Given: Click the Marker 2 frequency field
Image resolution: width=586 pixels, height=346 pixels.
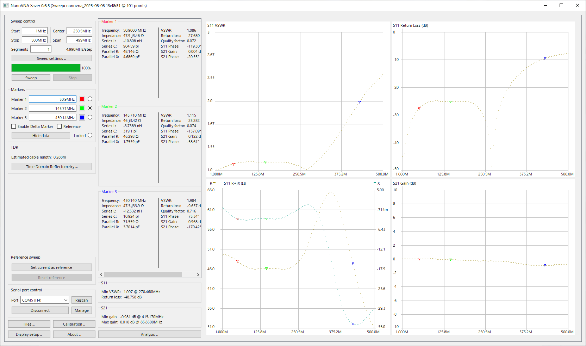Looking at the screenshot, I should [53, 109].
